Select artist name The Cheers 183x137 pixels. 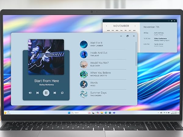(96, 96)
